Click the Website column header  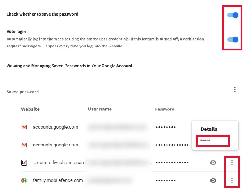[30, 109]
